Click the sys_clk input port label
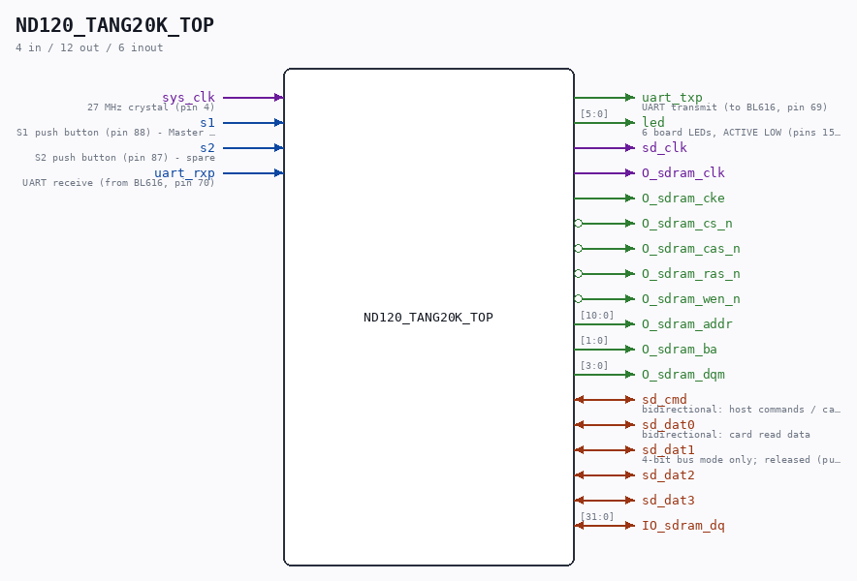The image size is (857, 581). coord(189,97)
